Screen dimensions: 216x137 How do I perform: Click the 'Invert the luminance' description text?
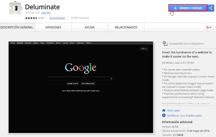187,54
